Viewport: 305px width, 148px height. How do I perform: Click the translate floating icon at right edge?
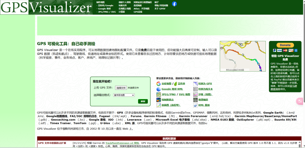pos(300,101)
